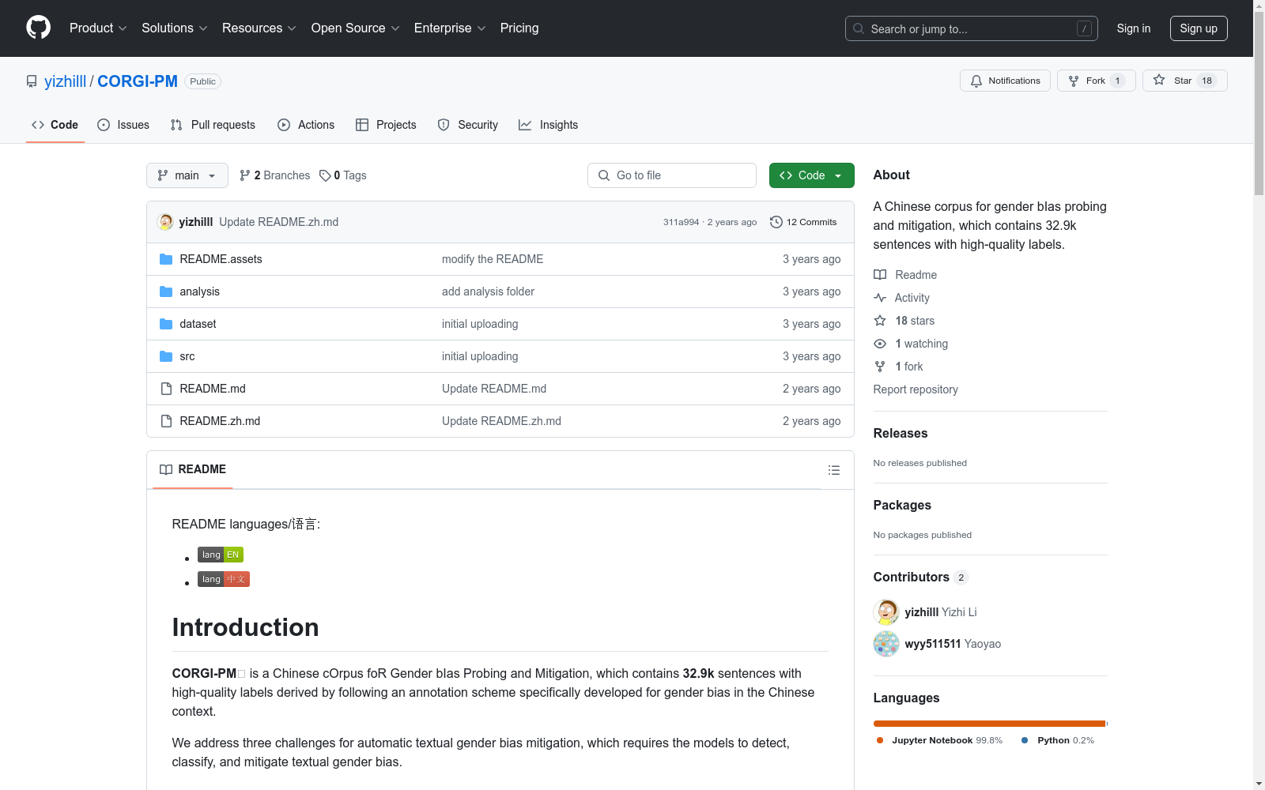Click the Sign up button
This screenshot has width=1265, height=790.
(x=1199, y=28)
